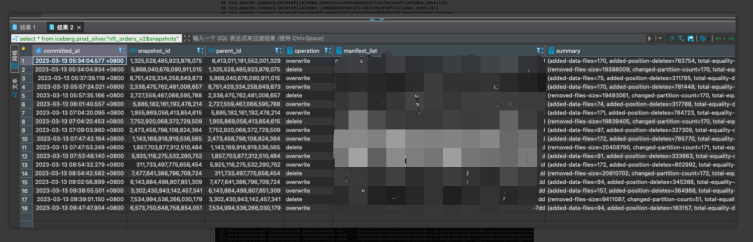The height and width of the screenshot is (242, 753).
Task: Click the apply filter play arrow button
Action: (650, 39)
